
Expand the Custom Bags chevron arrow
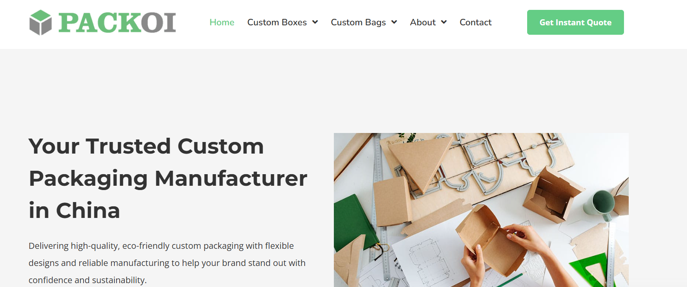coord(394,22)
